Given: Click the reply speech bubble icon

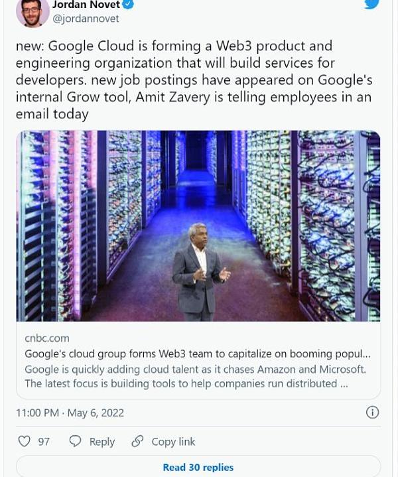Looking at the screenshot, I should 76,441.
